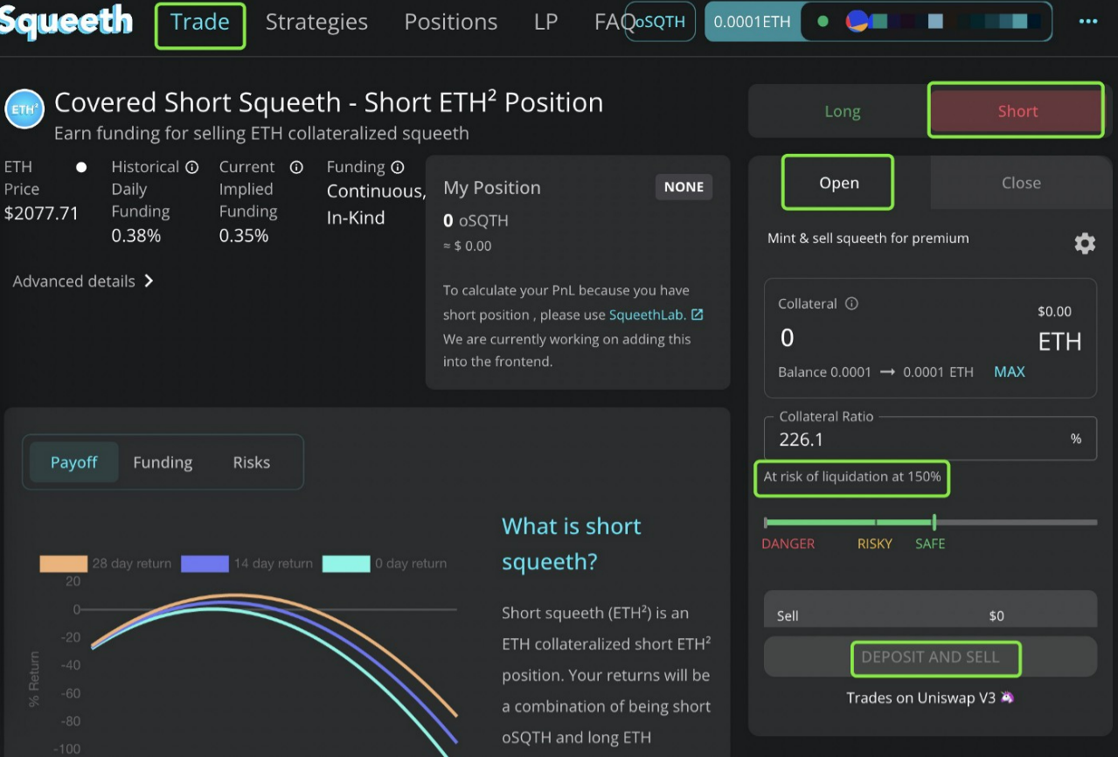This screenshot has height=757, width=1118.
Task: Click the ETH² token logo icon
Action: [x=24, y=110]
